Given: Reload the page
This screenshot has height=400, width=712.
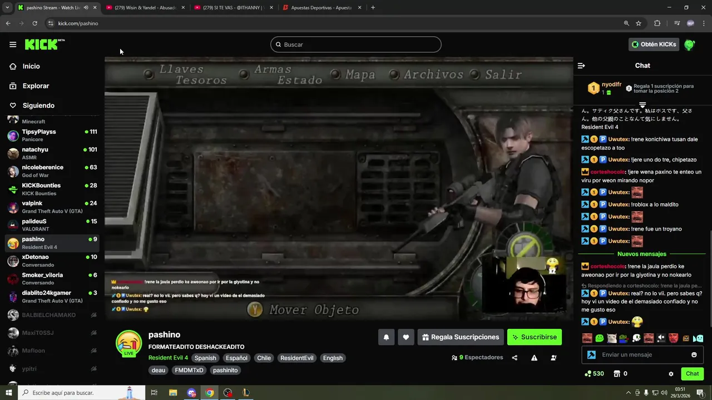Looking at the screenshot, I should point(34,23).
